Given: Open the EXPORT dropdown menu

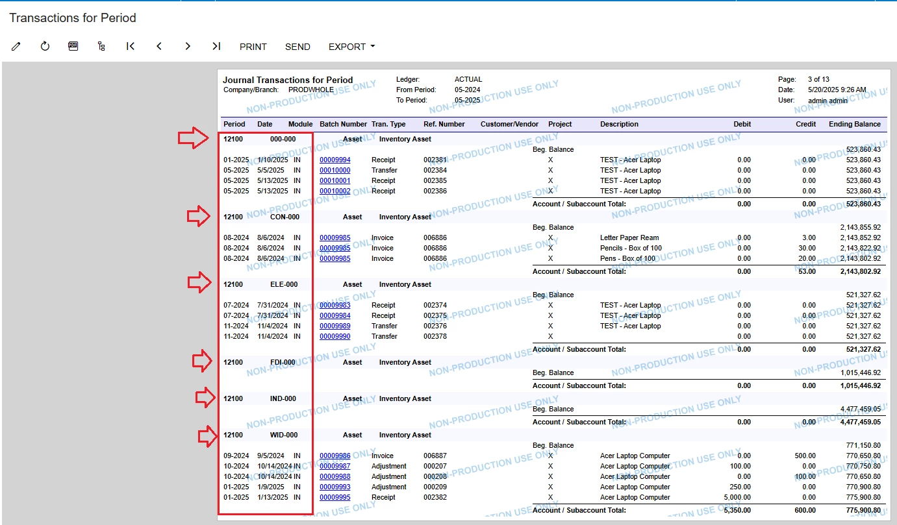Looking at the screenshot, I should pyautogui.click(x=351, y=47).
